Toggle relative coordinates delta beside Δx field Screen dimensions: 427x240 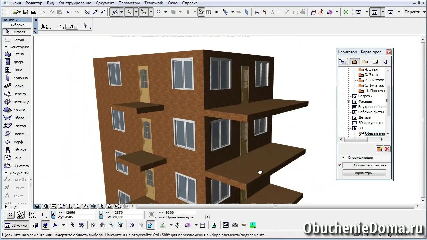[x=53, y=215]
